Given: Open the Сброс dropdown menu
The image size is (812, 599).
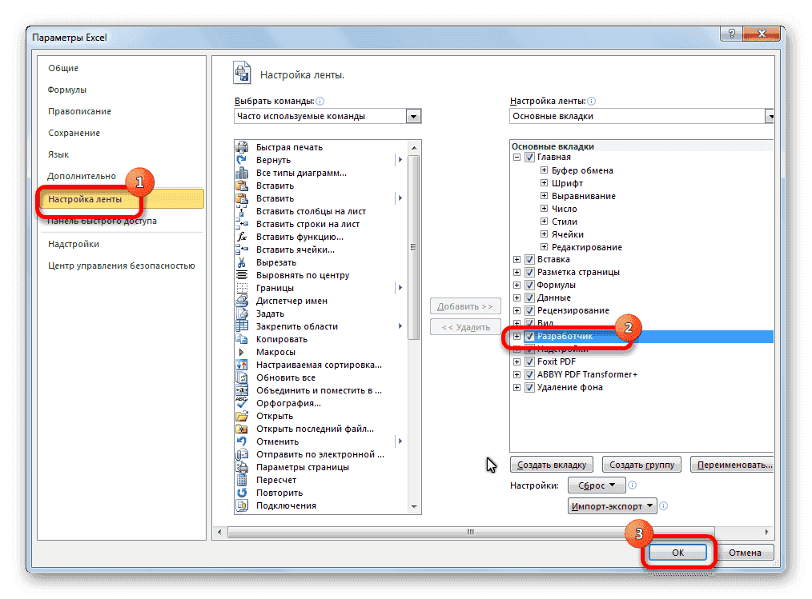Looking at the screenshot, I should point(596,485).
